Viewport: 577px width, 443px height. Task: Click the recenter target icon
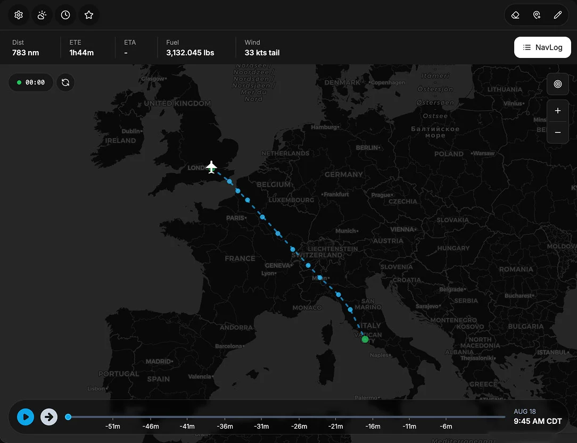click(x=558, y=84)
